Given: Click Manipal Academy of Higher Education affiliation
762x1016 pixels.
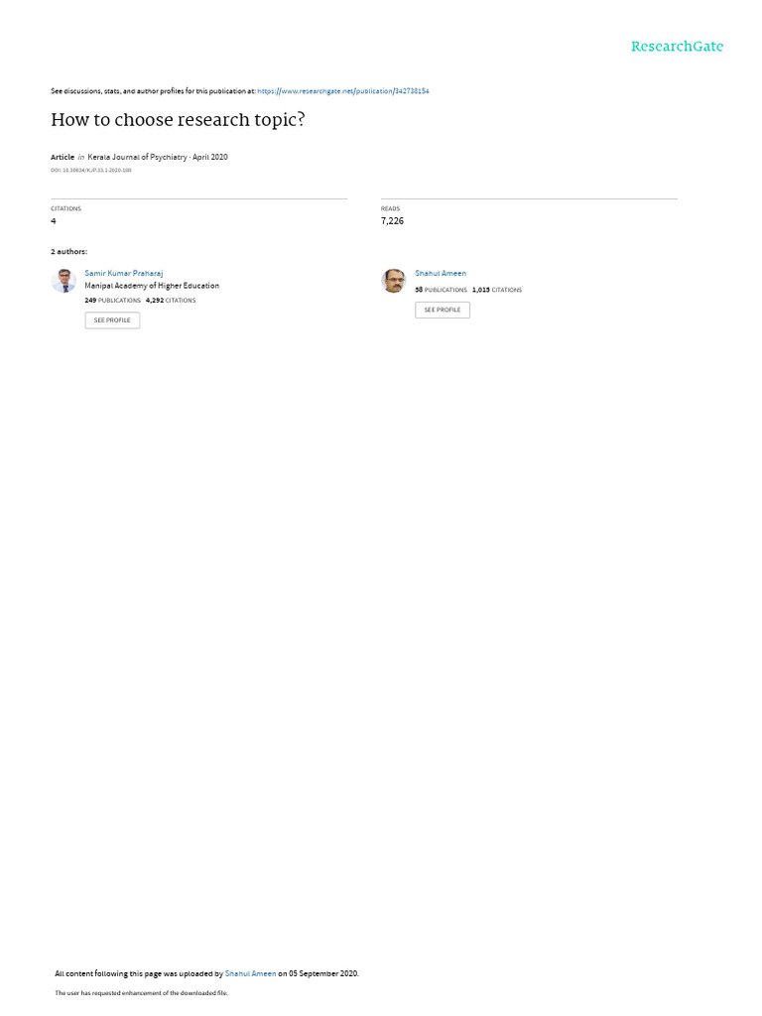Looking at the screenshot, I should pos(152,286).
